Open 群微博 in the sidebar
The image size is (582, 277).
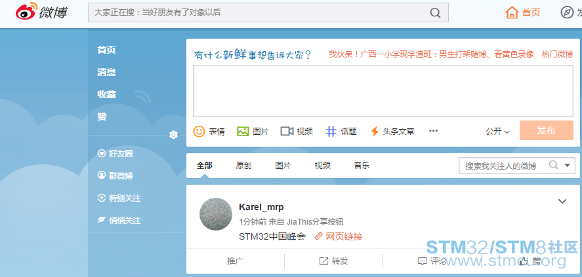tap(115, 176)
